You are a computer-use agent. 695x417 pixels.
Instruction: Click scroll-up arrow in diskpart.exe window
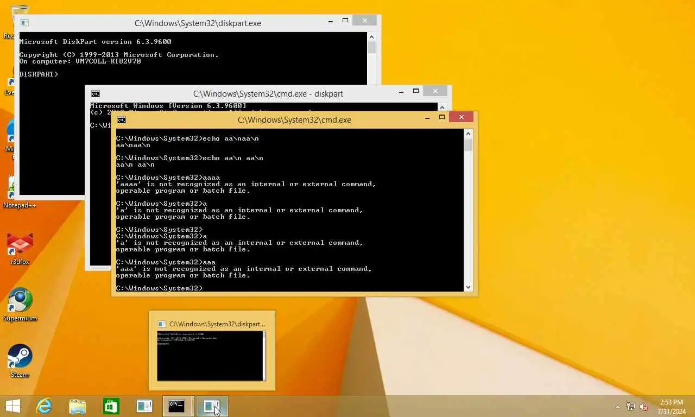[371, 36]
